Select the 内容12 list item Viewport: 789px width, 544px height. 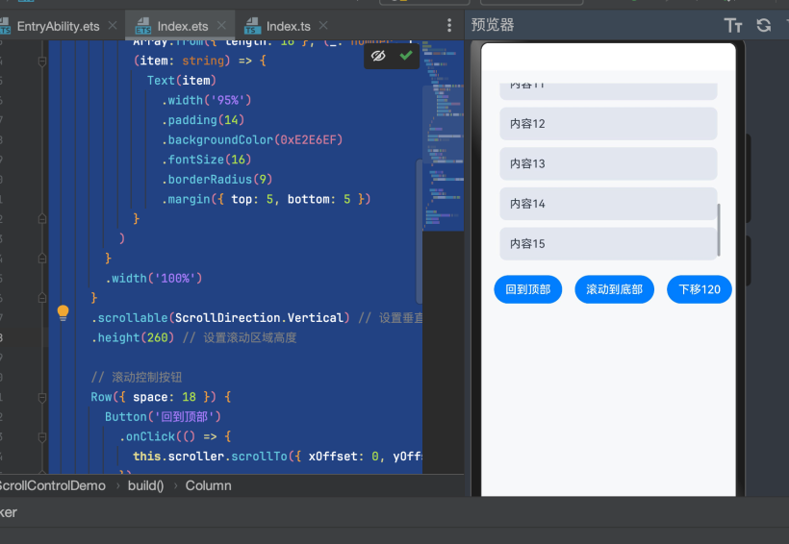click(608, 124)
